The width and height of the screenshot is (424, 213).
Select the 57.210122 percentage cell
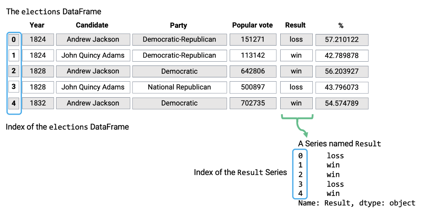342,40
